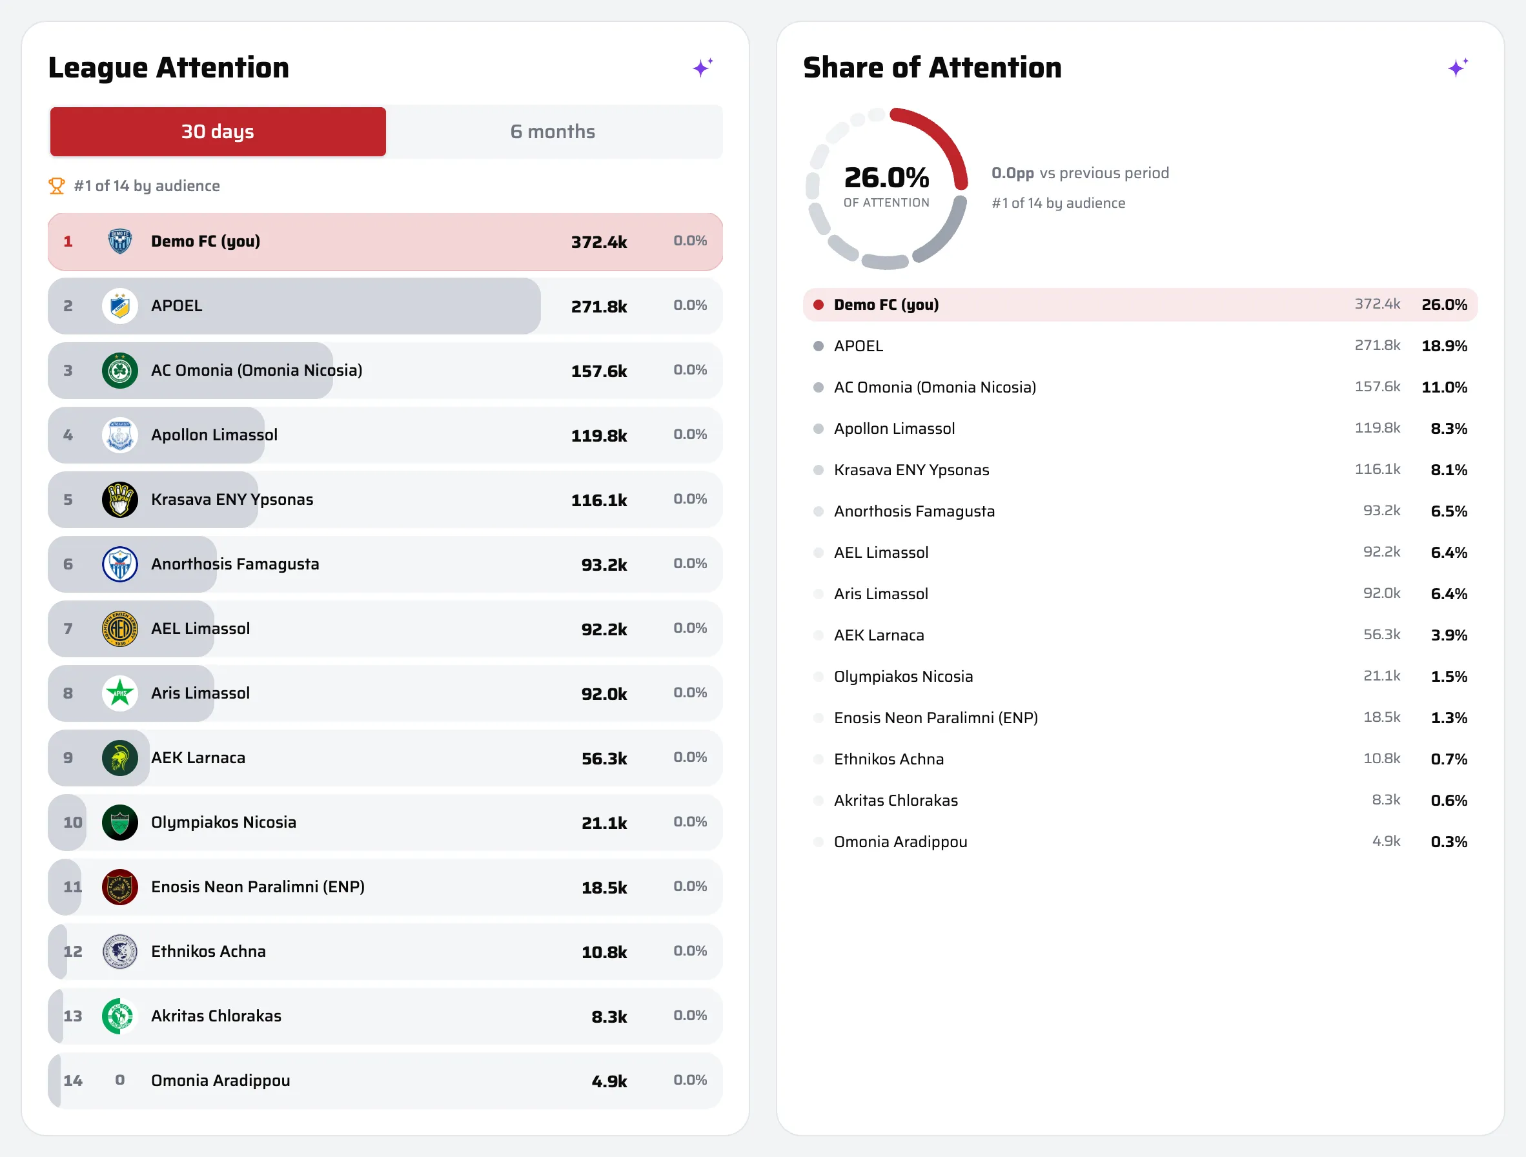Click the Omonia Aradippou placeholder logo
The image size is (1526, 1157).
(x=120, y=1080)
